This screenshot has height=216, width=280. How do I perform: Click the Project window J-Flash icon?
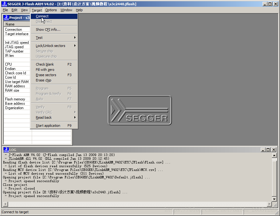coord(6,18)
